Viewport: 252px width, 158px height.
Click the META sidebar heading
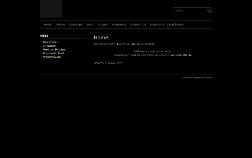pos(44,36)
